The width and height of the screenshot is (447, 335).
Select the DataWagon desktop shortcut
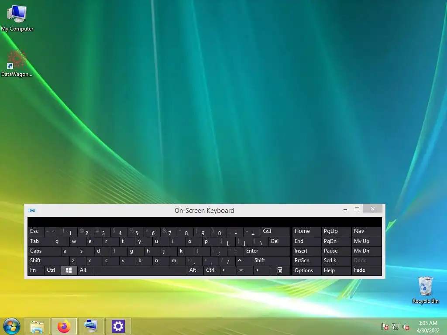(17, 63)
